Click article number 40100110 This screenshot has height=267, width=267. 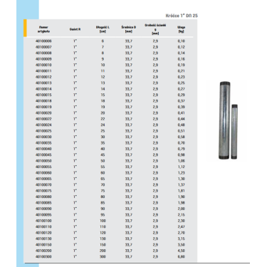pos(43,226)
